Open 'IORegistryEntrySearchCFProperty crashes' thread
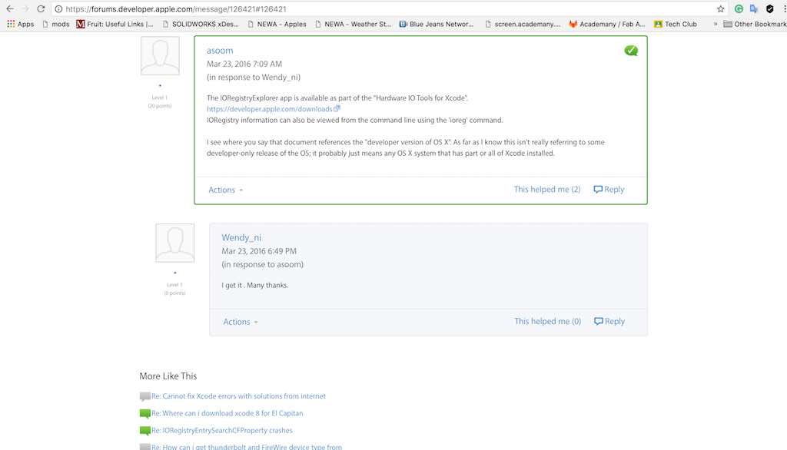Viewport: 787px width, 450px height. (x=222, y=431)
